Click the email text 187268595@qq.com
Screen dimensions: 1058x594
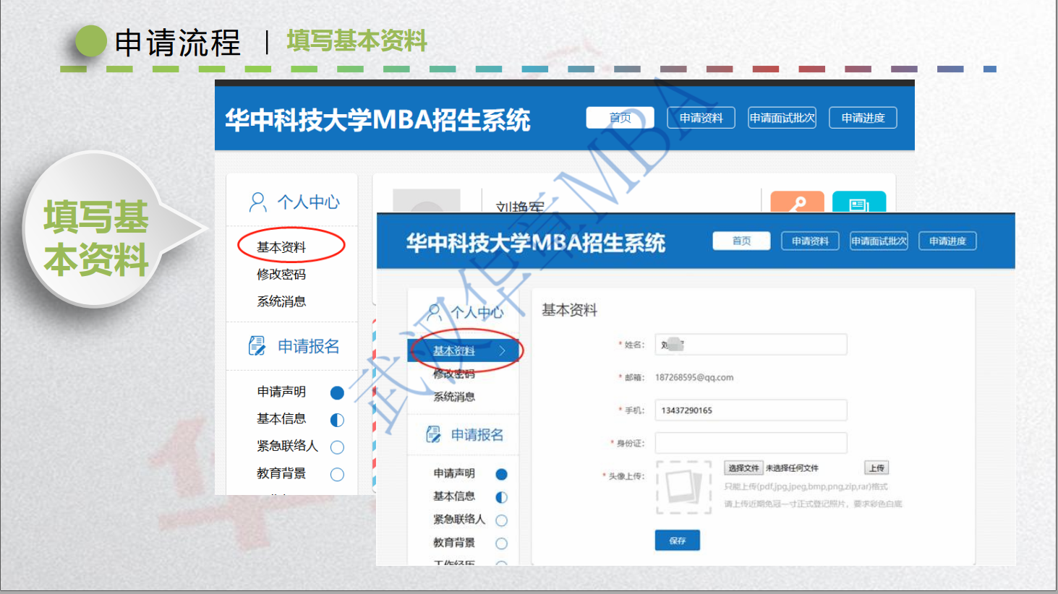(694, 377)
